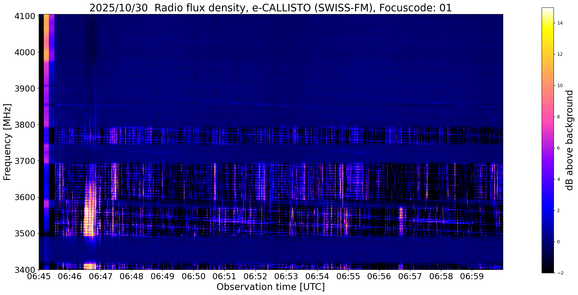Click the 06:46 time tick label
578x295 pixels.
tap(70, 276)
